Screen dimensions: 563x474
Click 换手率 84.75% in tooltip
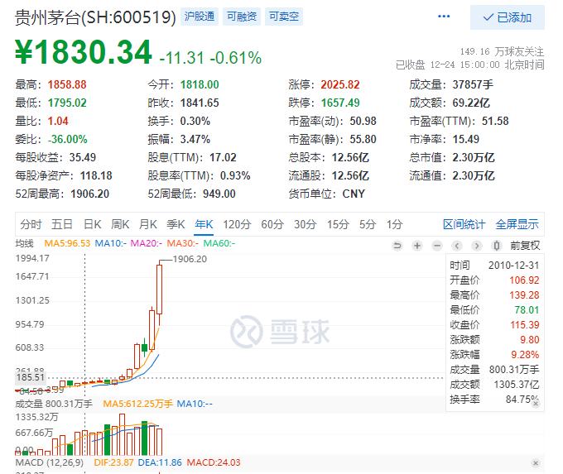click(494, 400)
